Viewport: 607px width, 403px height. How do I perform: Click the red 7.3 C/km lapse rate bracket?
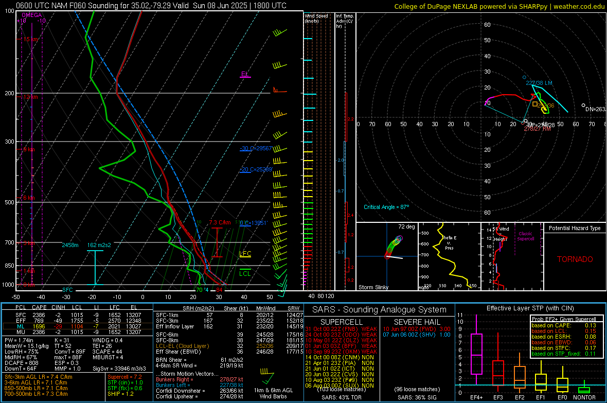(217, 242)
